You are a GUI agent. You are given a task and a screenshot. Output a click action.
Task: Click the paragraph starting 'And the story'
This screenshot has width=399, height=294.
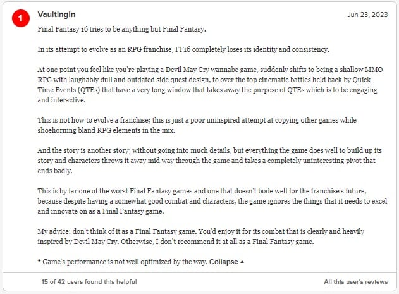click(210, 161)
